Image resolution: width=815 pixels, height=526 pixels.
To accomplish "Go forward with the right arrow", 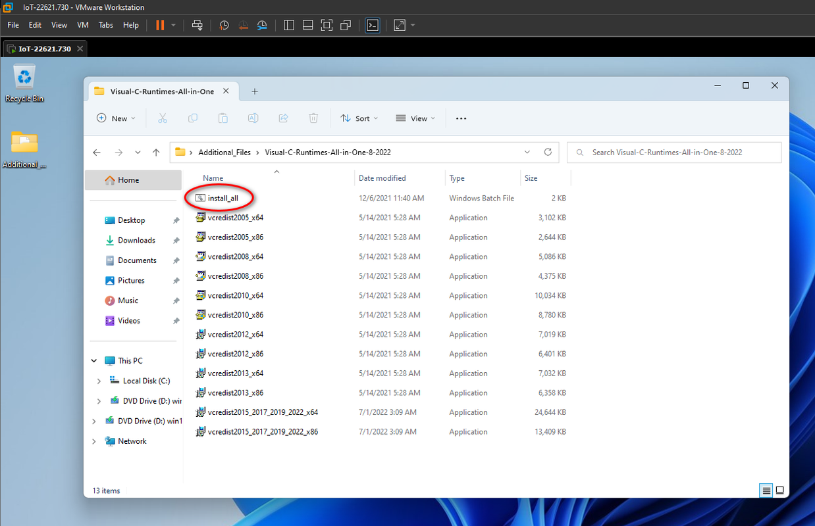I will point(118,152).
